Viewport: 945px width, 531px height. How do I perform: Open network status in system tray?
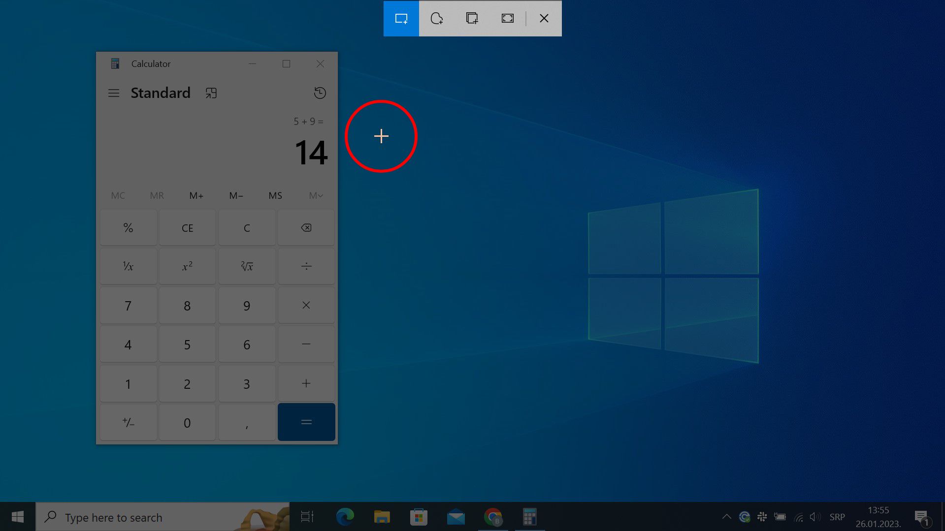tap(799, 517)
